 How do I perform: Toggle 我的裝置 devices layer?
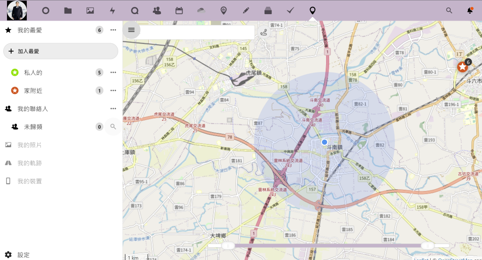coord(30,181)
